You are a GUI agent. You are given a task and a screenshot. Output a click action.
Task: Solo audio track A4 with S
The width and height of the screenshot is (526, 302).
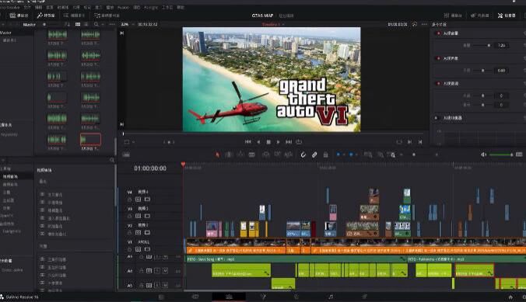tap(157, 270)
